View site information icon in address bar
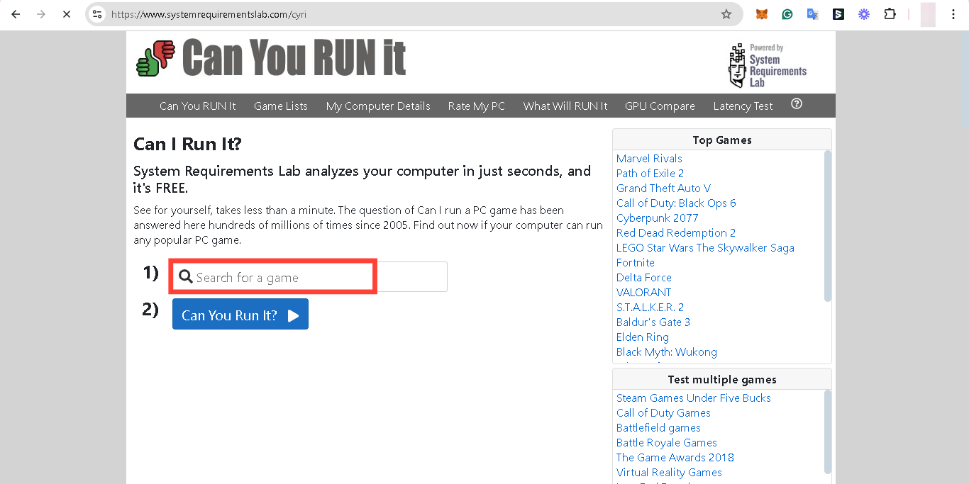 pos(98,14)
